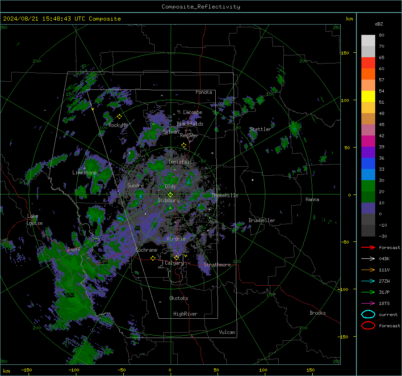Click the Composite_Reflectivity title
Image resolution: width=402 pixels, height=376 pixels.
[x=201, y=7]
